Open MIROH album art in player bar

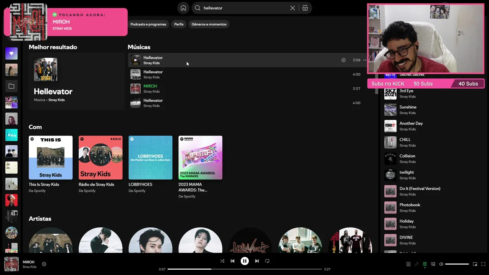[x=11, y=264]
